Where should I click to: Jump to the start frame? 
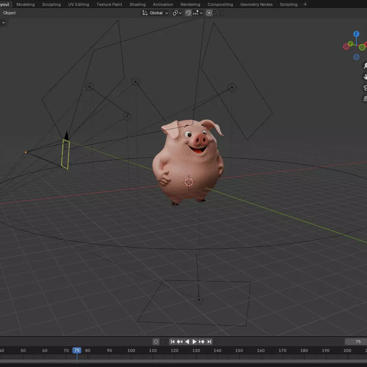(172, 342)
